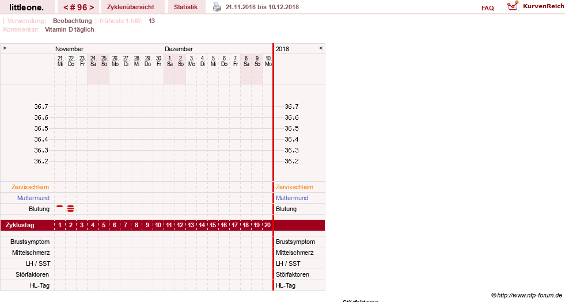Click cycle day 17 in Zyklustag row
This screenshot has width=565, height=302.
(234, 225)
